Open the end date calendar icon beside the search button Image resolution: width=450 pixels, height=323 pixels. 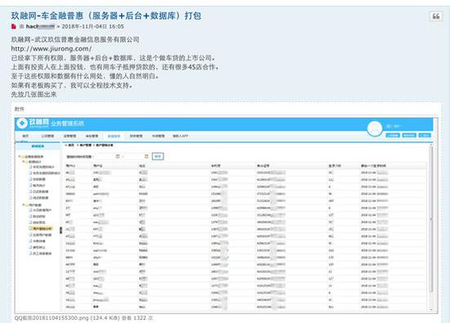pos(146,156)
